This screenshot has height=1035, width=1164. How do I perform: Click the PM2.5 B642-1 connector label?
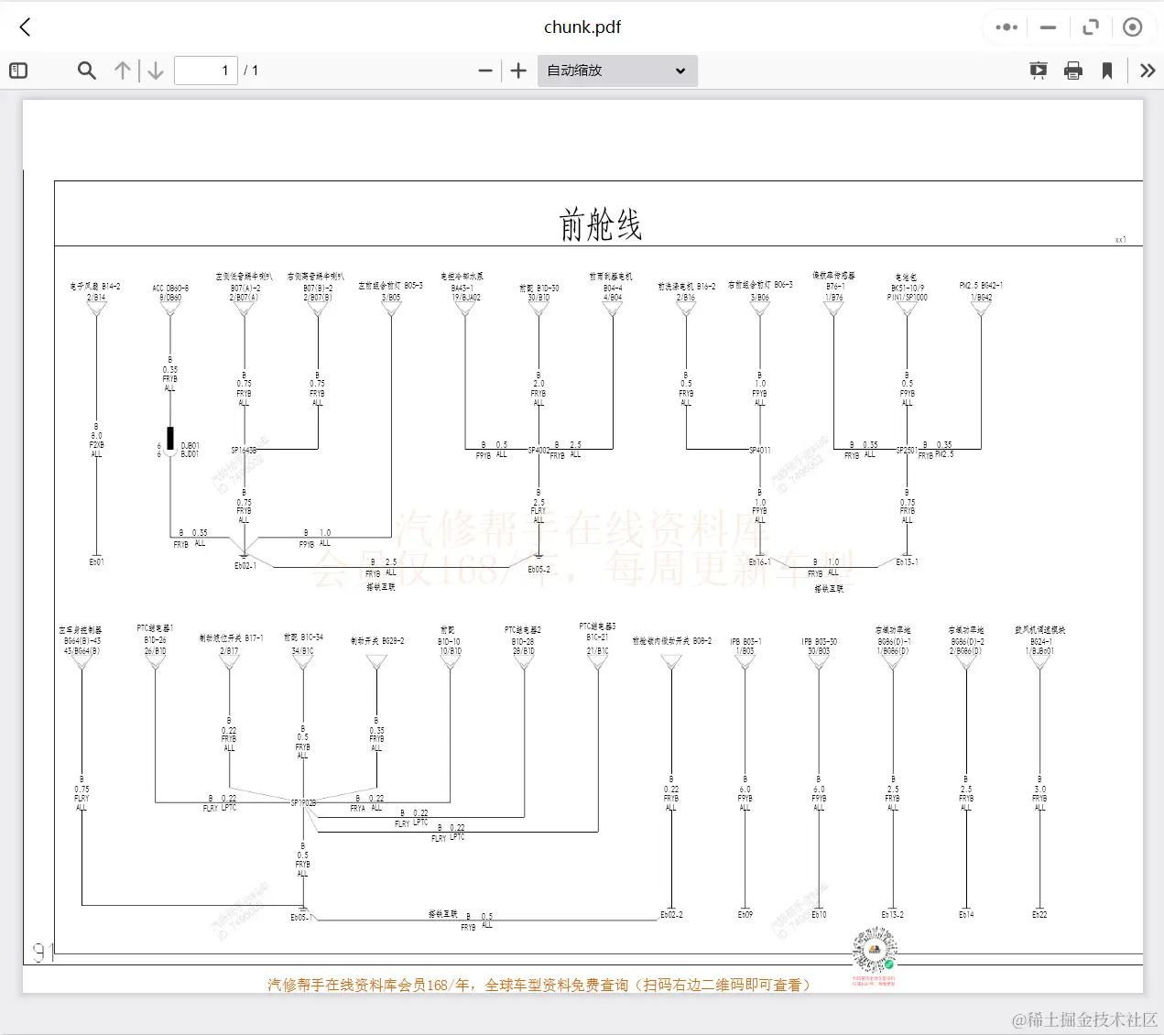pyautogui.click(x=981, y=286)
